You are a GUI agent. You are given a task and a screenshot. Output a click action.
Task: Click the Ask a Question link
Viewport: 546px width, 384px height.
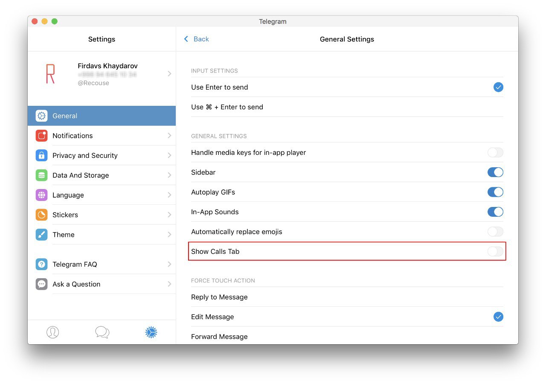coord(102,284)
